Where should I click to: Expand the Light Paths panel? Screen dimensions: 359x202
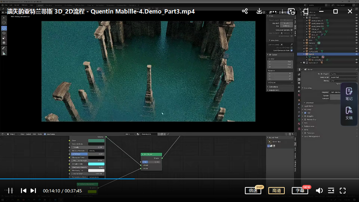coord(309,106)
